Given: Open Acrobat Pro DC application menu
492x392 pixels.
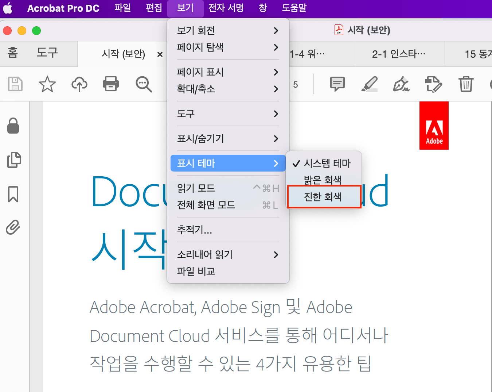Looking at the screenshot, I should coord(63,8).
